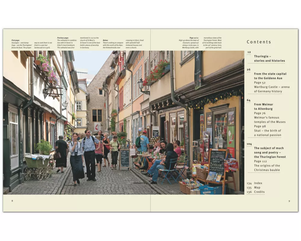Image resolution: width=301 pixels, height=241 pixels.
Task: Open the 'Thuringia – stories and histories' chapter
Action: pyautogui.click(x=269, y=58)
